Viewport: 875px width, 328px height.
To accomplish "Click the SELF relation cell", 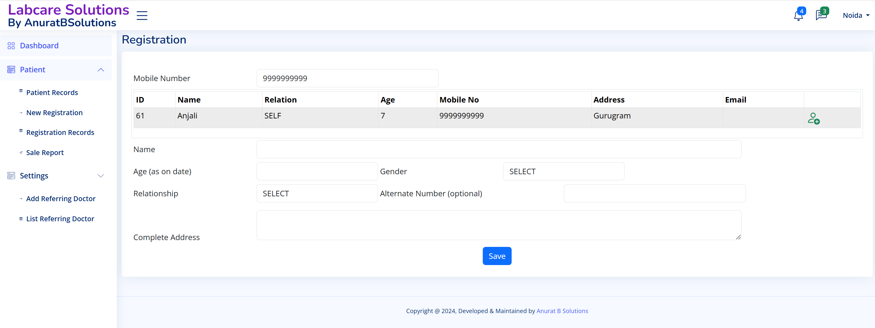I will [320, 118].
